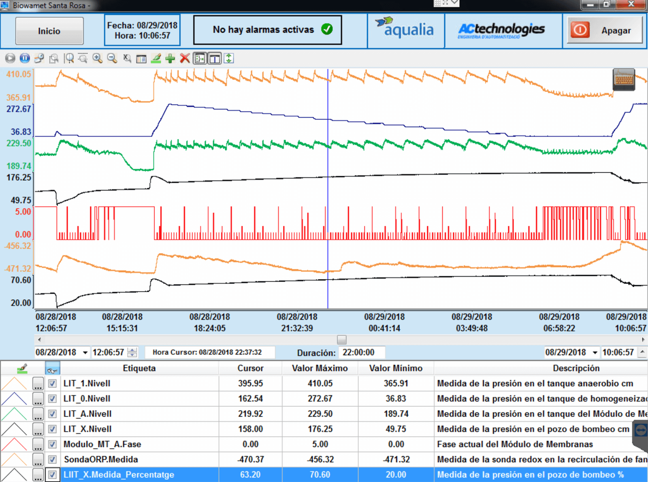Click the LIT_1.Nivell orange pen color swatch
648x482 pixels.
pos(15,384)
